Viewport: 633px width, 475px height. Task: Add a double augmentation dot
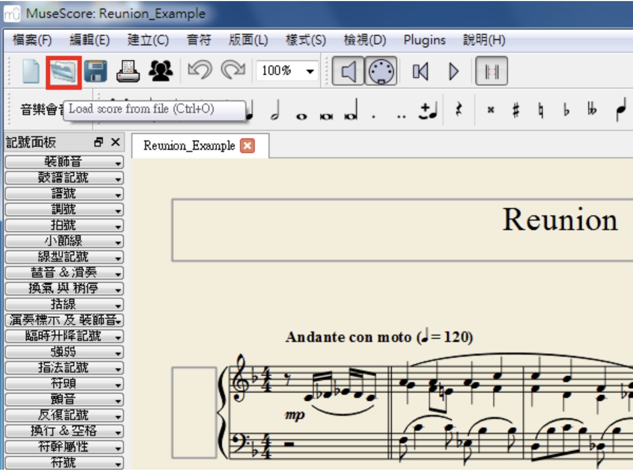point(402,116)
